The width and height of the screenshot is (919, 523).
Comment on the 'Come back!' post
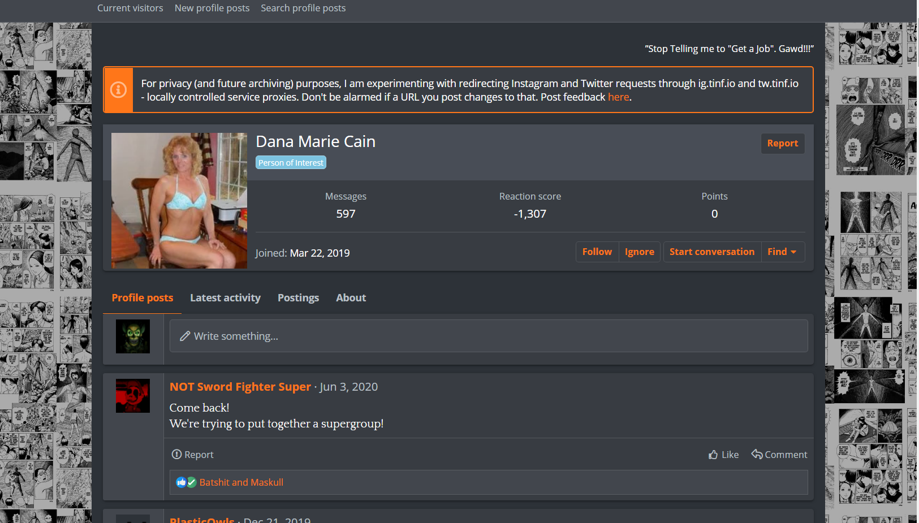[779, 455]
